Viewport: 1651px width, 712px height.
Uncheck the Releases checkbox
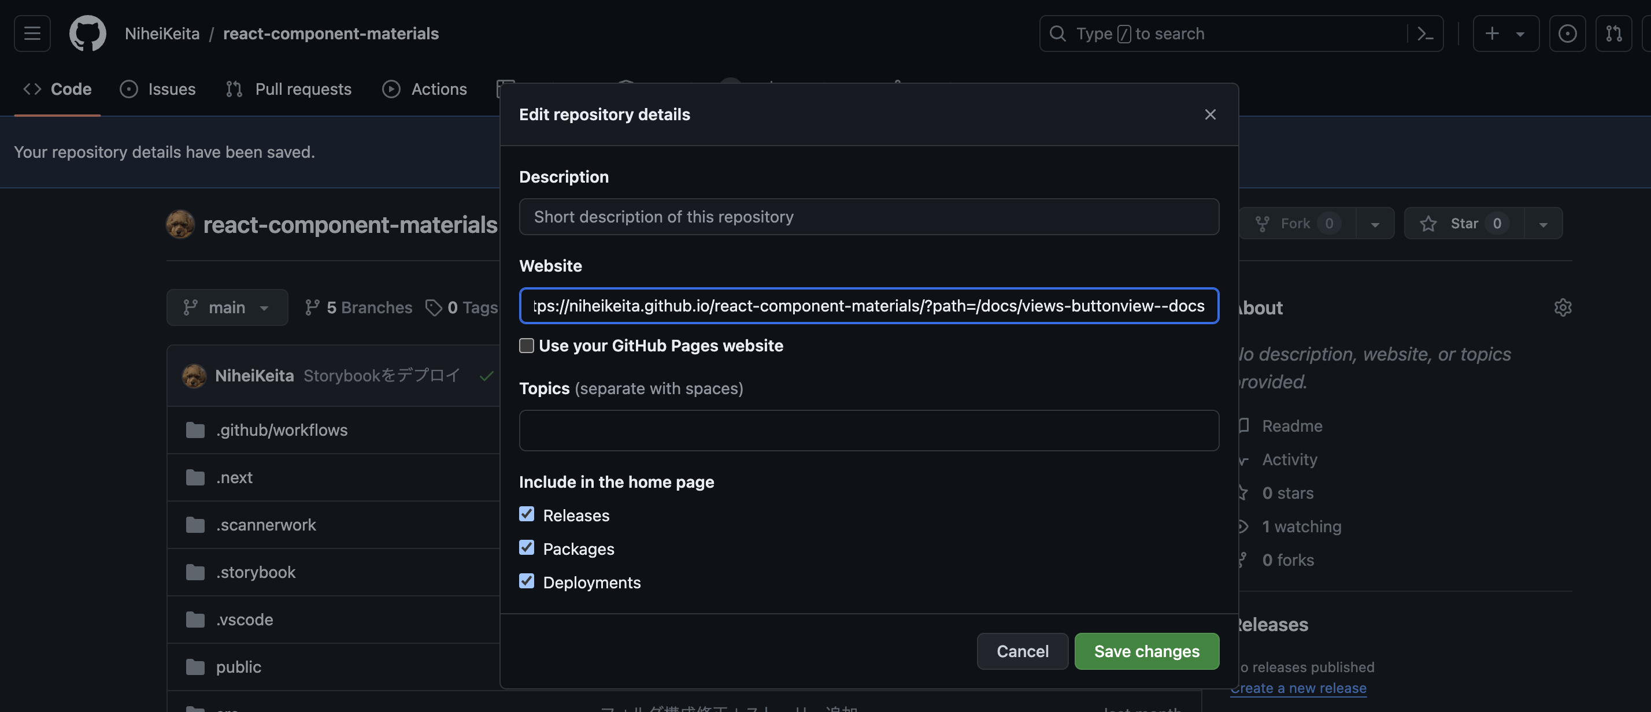click(x=526, y=514)
